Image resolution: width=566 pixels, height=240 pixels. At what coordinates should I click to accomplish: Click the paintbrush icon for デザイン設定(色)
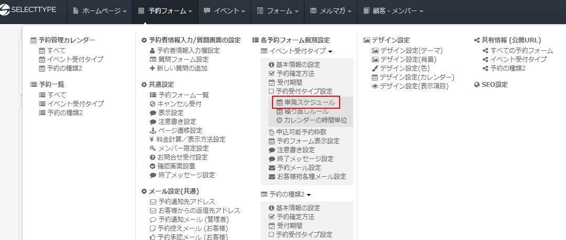point(374,68)
